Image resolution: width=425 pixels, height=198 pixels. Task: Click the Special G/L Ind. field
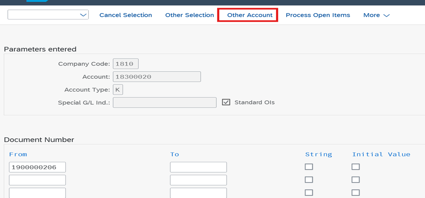click(x=164, y=103)
